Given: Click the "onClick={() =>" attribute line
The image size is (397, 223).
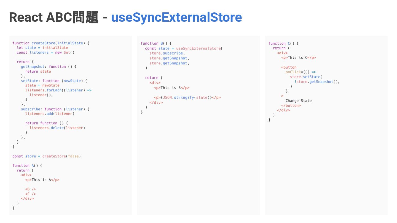Looking at the screenshot, I should click(x=301, y=72).
